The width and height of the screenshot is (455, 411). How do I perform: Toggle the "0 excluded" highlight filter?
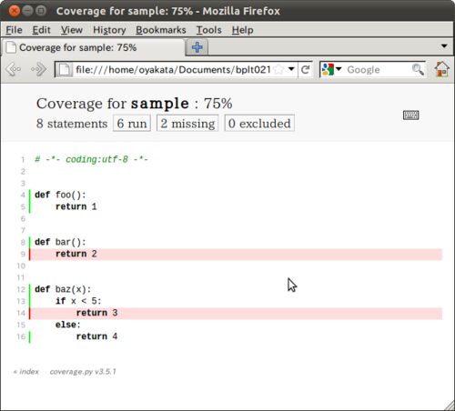259,124
